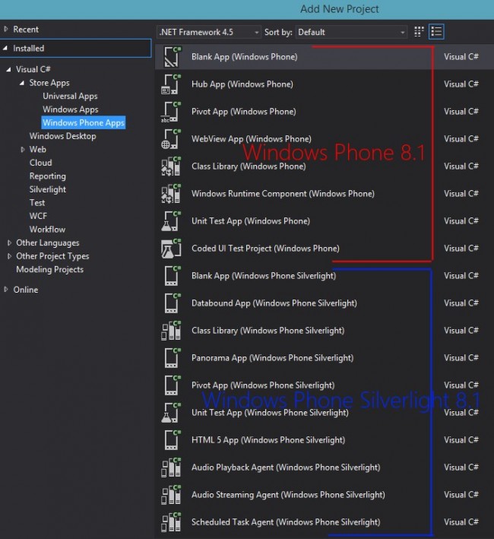The width and height of the screenshot is (494, 539).
Task: Click the Audio Playback Agent icon
Action: (172, 467)
